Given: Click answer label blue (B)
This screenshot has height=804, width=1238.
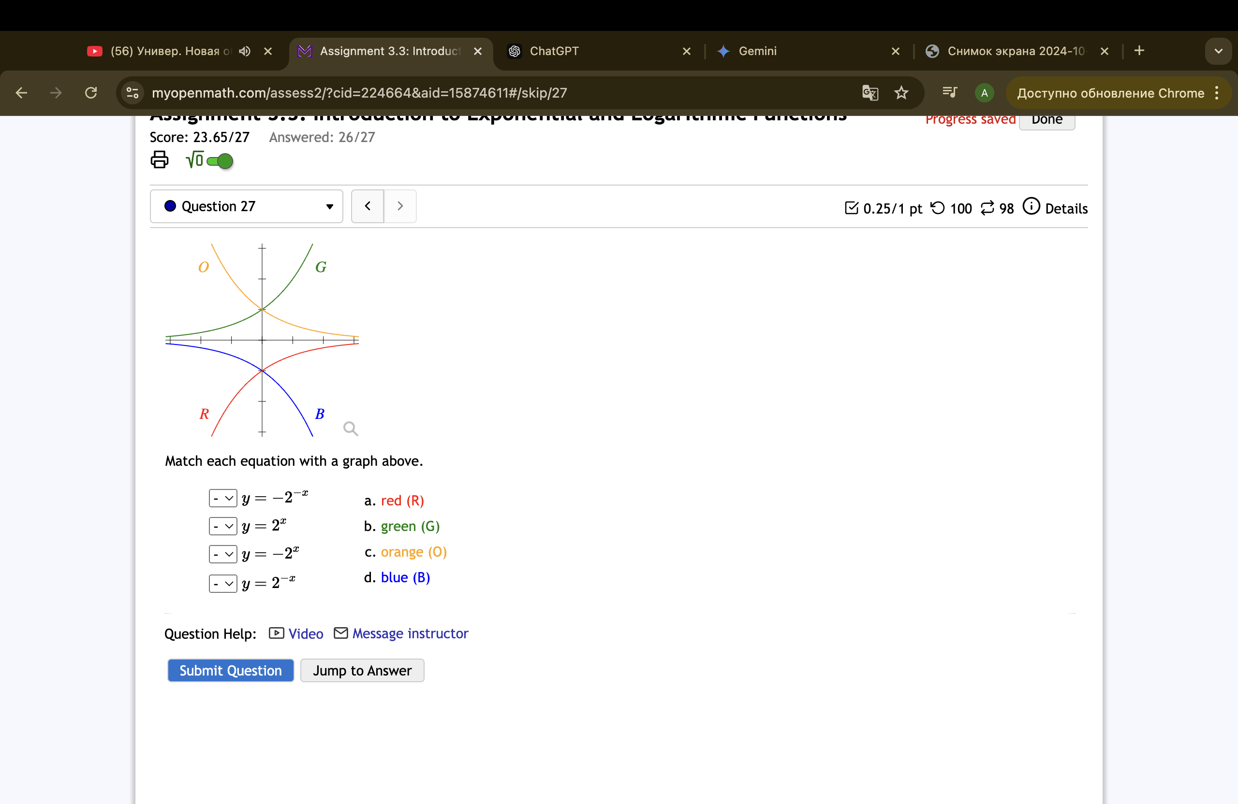Looking at the screenshot, I should pyautogui.click(x=405, y=577).
